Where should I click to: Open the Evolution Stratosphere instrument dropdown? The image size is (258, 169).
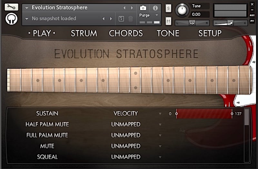(27, 8)
